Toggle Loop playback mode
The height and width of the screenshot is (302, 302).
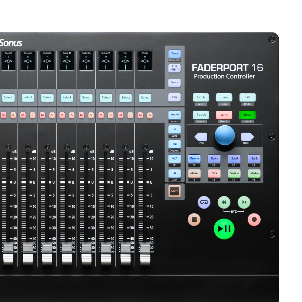(204, 202)
